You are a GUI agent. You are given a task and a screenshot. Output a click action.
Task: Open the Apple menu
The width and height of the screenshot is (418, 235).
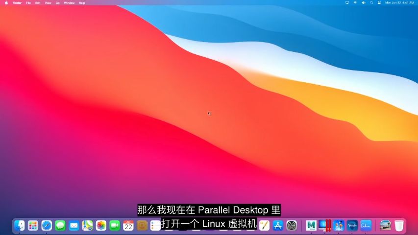[x=6, y=2]
